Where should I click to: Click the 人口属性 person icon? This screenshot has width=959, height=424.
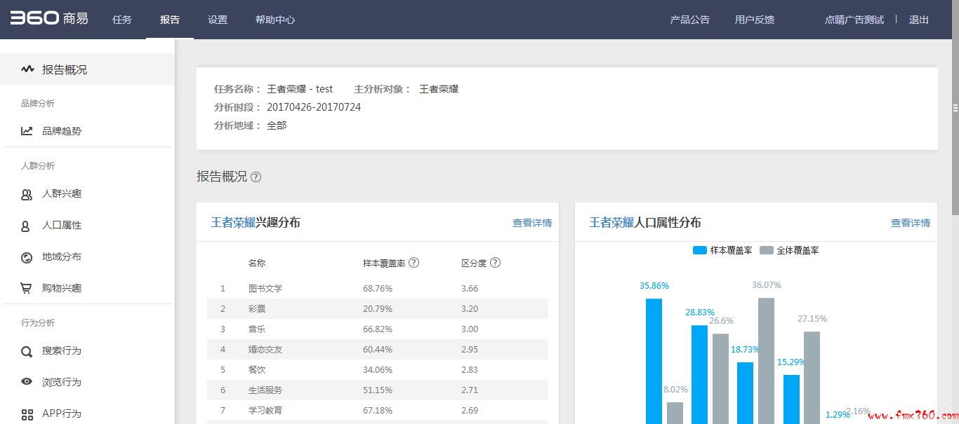25,226
